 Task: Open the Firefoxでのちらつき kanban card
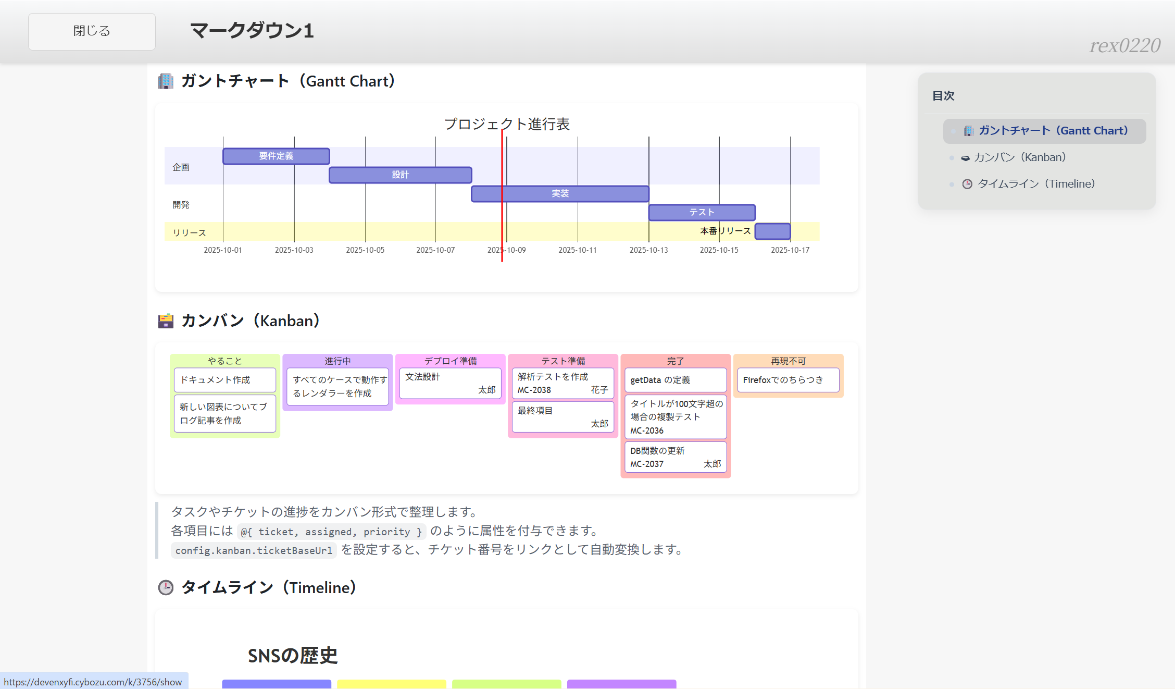point(787,380)
